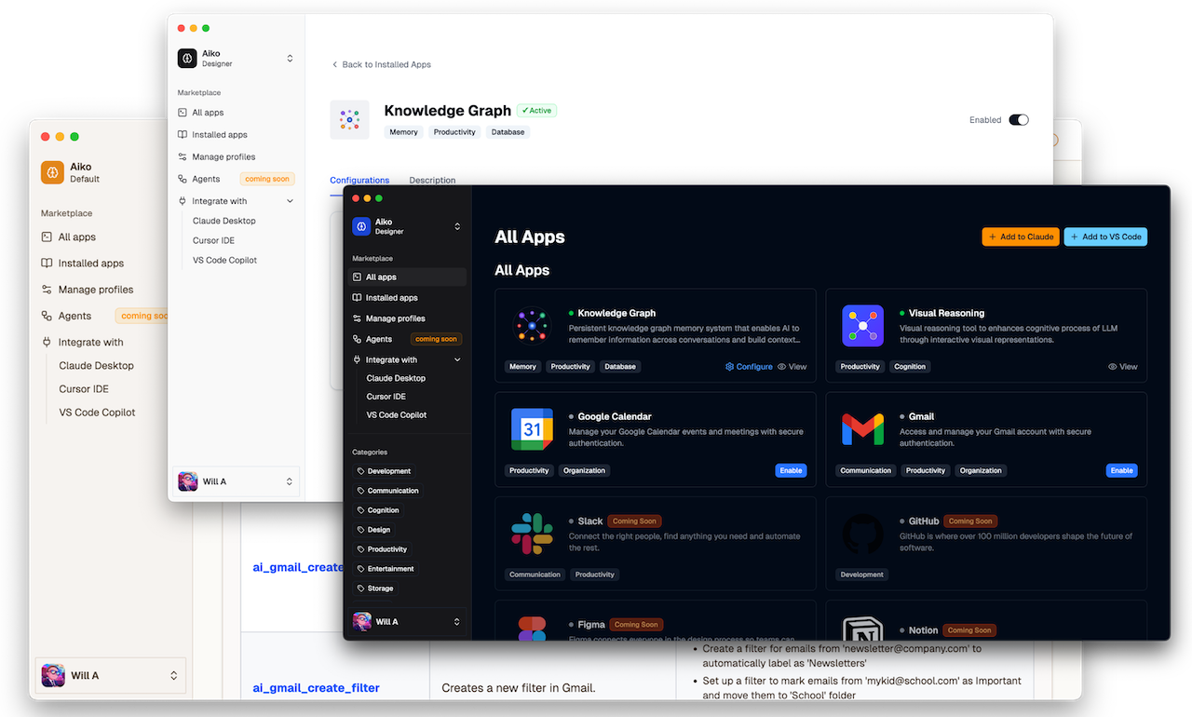This screenshot has width=1192, height=717.
Task: Select Cursor IDE in back-left window
Action: (84, 389)
